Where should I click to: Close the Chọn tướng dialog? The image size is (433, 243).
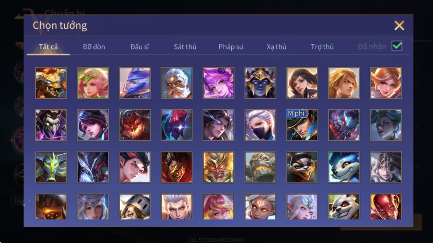click(399, 25)
